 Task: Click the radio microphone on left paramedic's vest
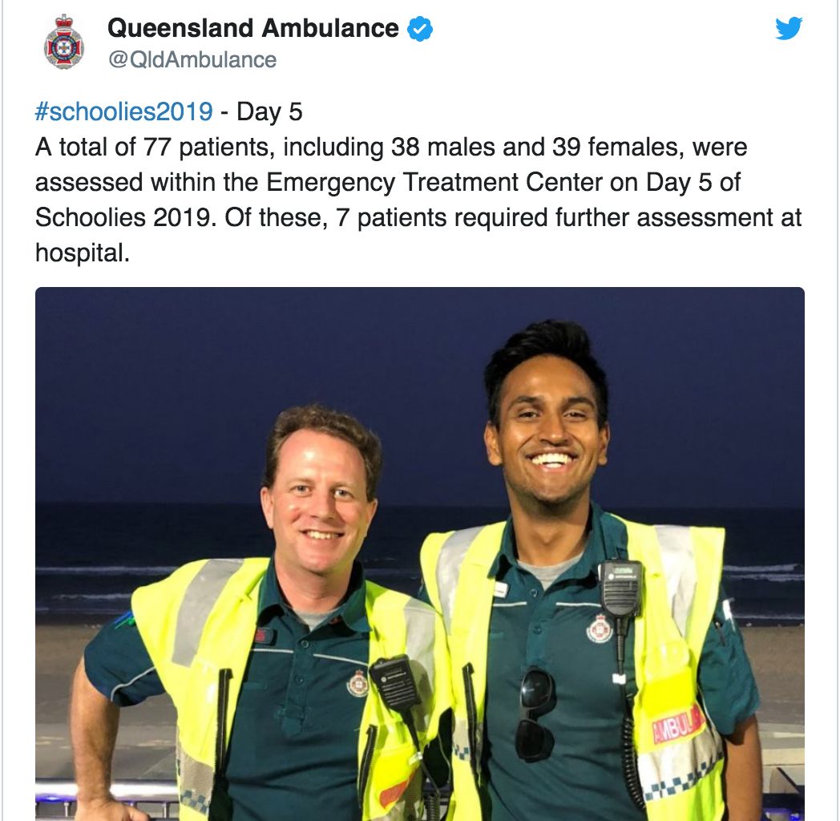click(x=395, y=683)
